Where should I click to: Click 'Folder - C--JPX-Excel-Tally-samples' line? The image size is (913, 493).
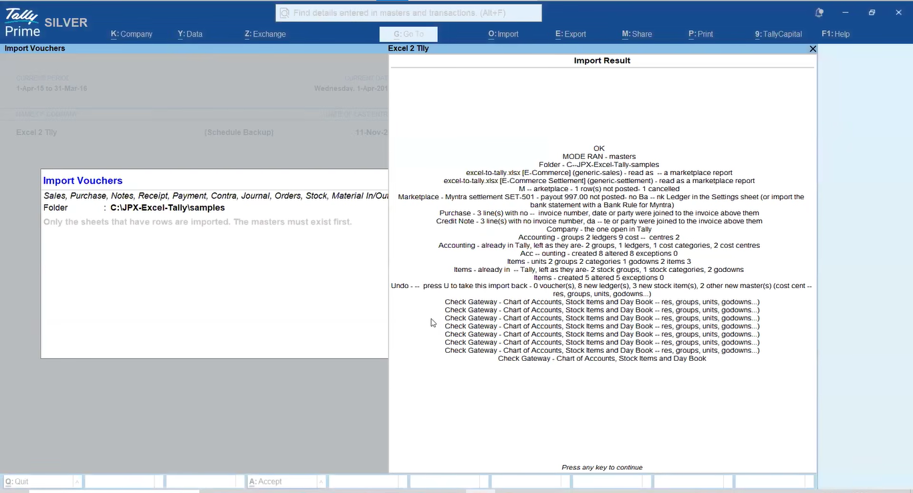pos(599,164)
